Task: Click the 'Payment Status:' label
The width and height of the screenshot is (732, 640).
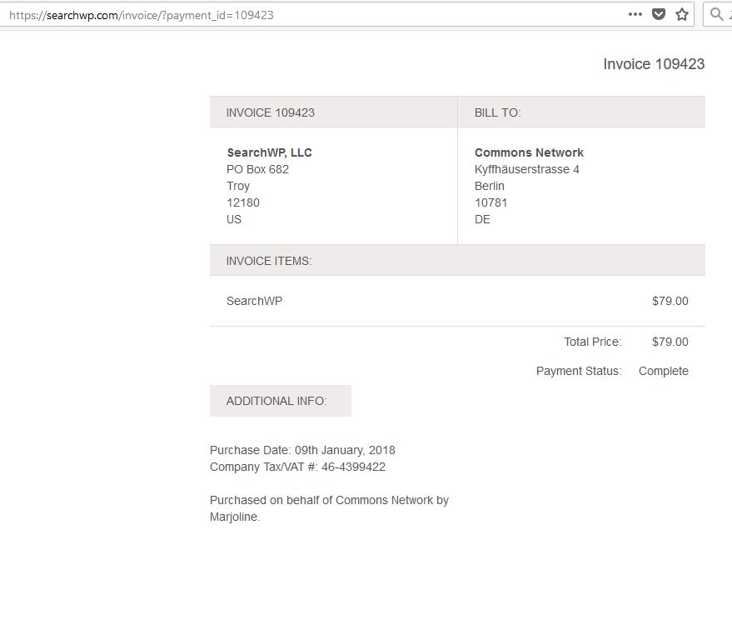Action: (x=579, y=371)
